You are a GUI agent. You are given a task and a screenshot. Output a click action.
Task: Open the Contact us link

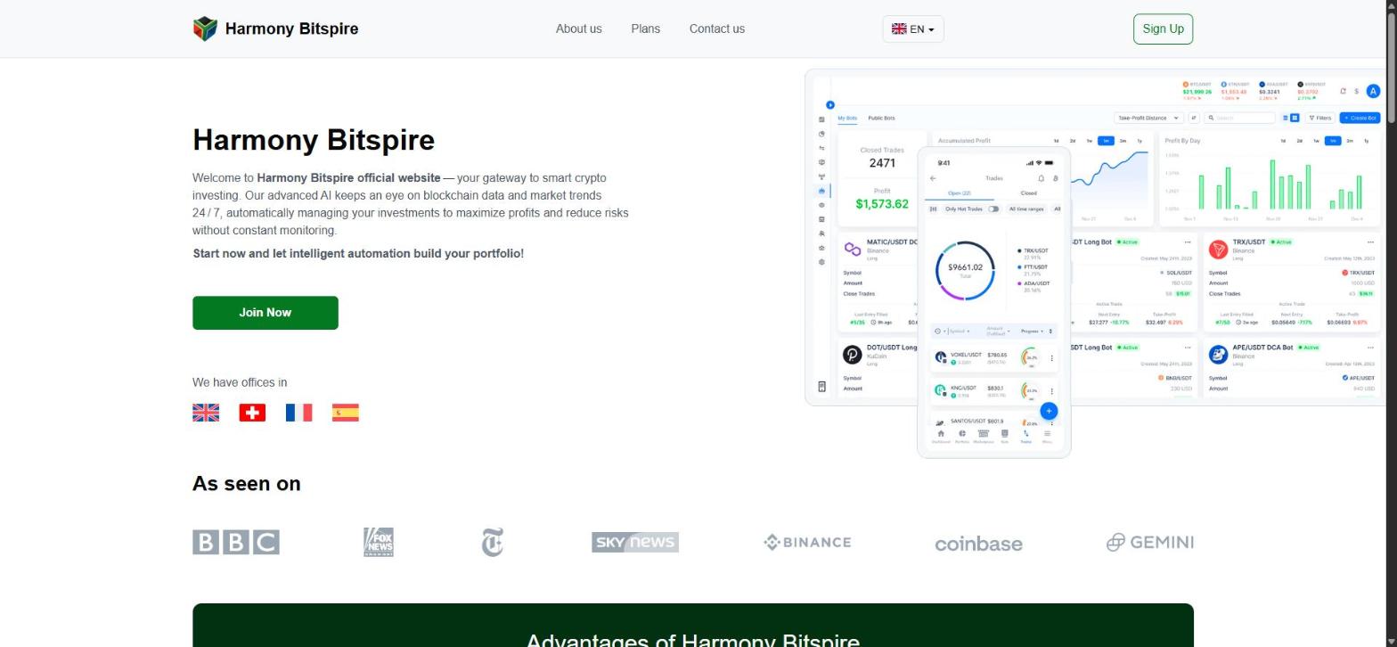point(716,29)
